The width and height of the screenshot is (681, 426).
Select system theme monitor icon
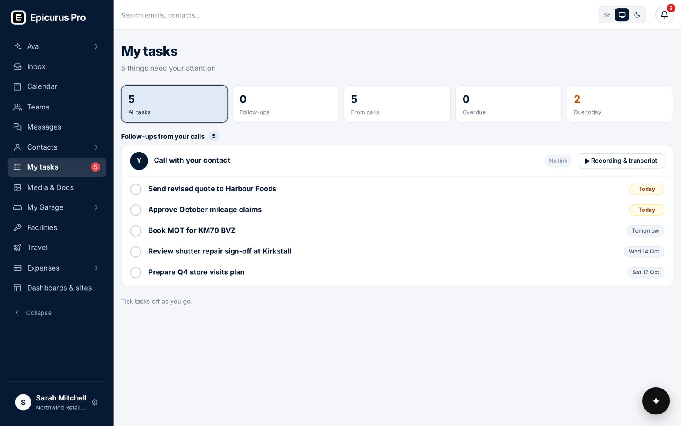click(x=622, y=15)
